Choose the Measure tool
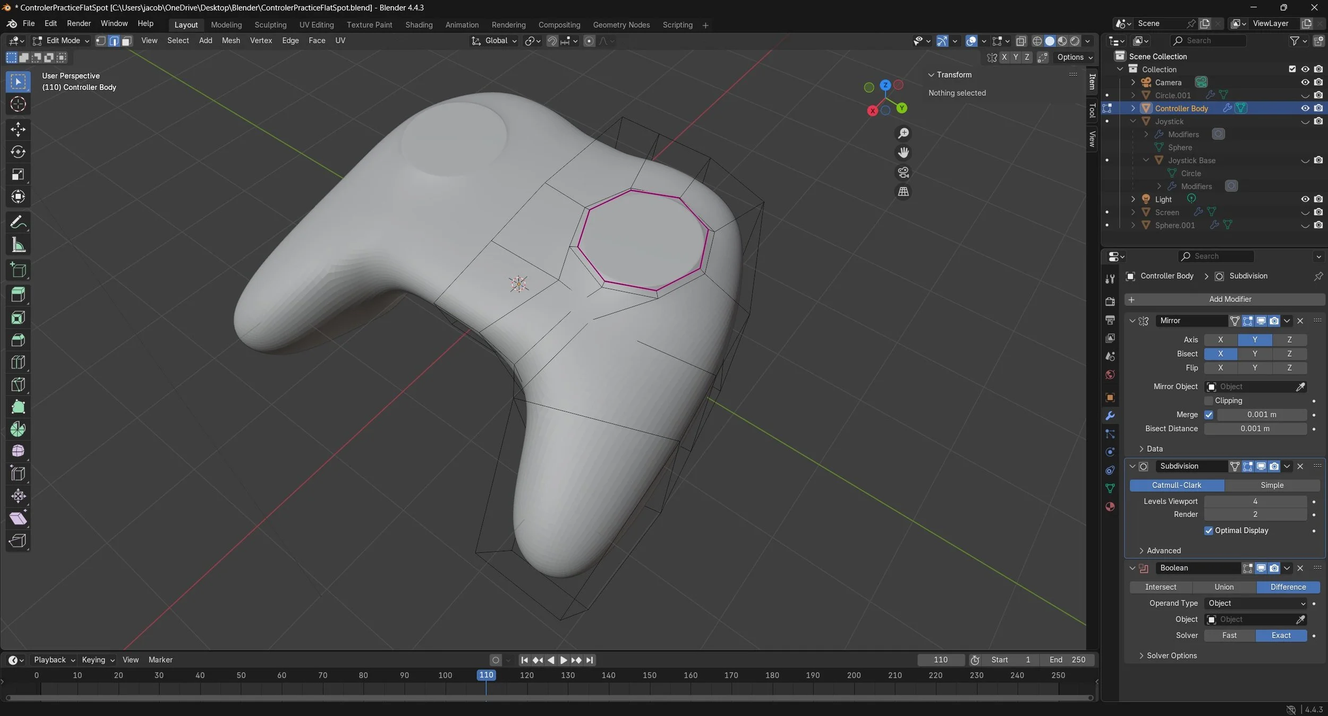 (x=18, y=245)
